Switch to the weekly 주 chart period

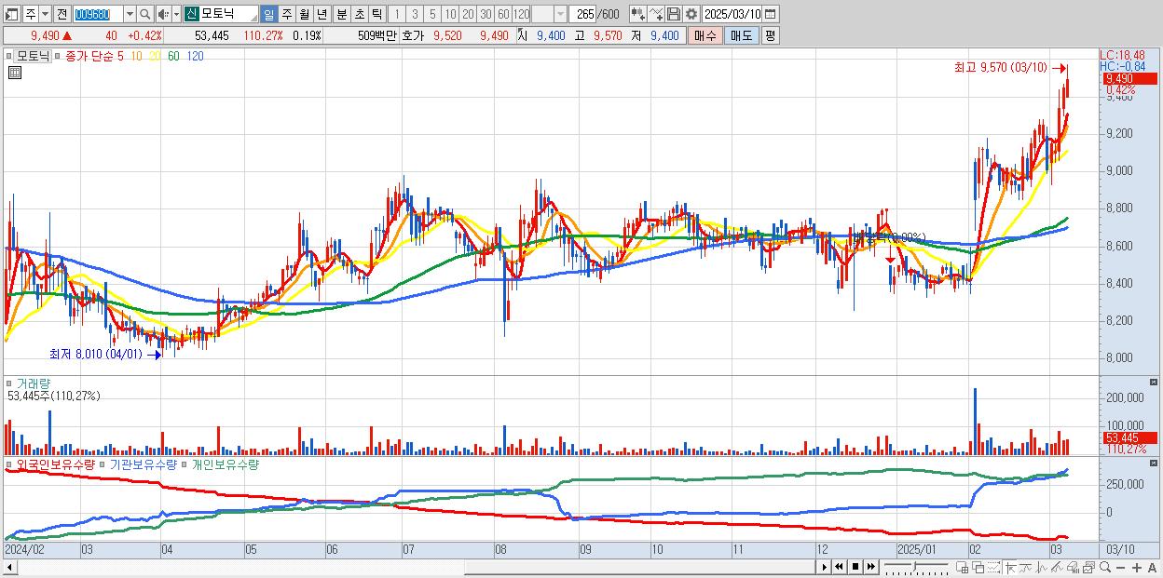pos(286,14)
